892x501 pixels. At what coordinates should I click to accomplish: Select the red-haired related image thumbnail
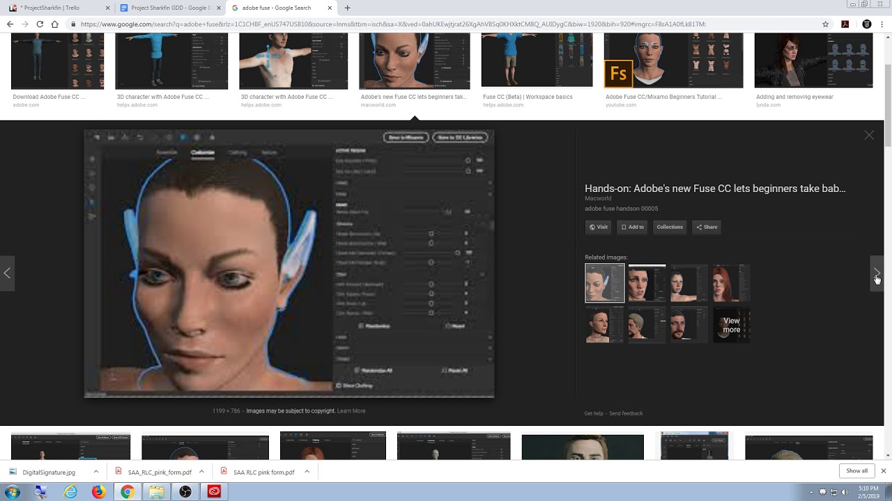pos(731,283)
